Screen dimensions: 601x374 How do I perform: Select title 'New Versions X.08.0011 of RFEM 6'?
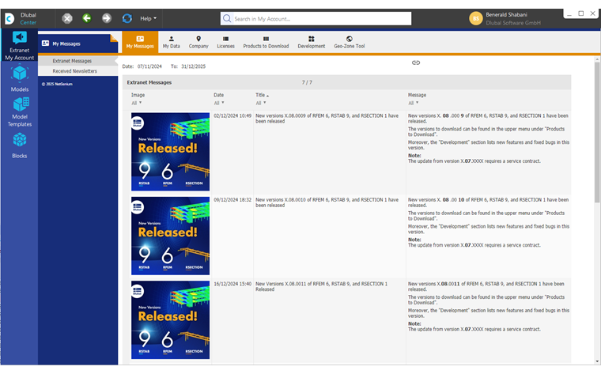point(322,287)
